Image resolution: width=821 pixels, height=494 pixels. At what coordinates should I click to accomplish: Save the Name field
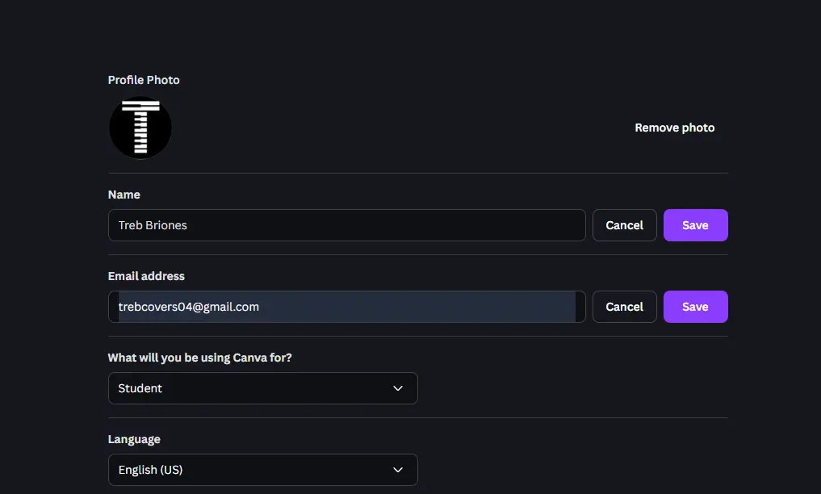click(695, 225)
